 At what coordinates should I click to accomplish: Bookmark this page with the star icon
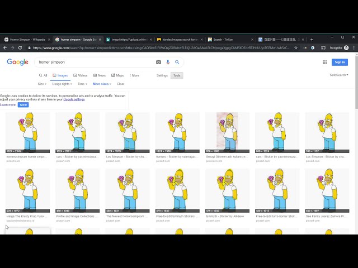pos(296,48)
